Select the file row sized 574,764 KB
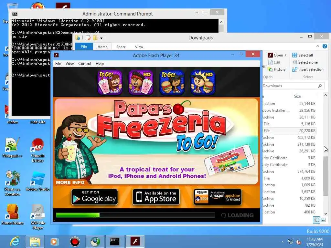This screenshot has width=331, height=248. [289, 171]
